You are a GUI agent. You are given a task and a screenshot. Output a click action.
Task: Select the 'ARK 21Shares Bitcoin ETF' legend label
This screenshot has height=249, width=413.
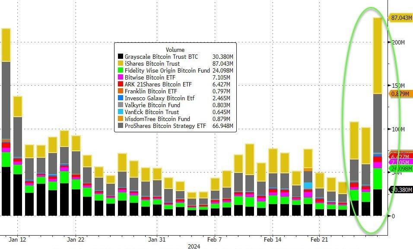pos(158,84)
